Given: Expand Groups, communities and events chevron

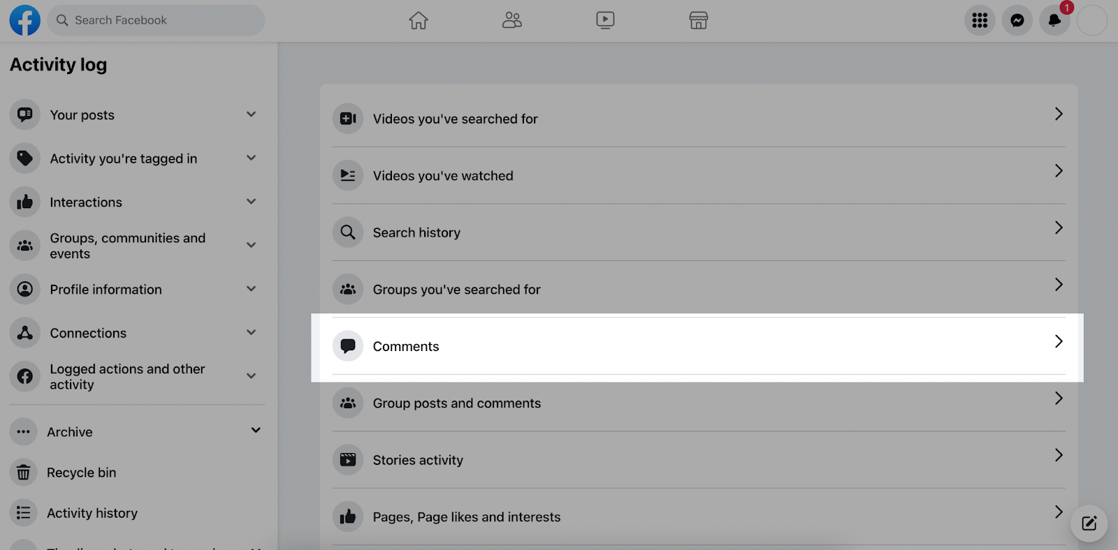Looking at the screenshot, I should pos(252,245).
